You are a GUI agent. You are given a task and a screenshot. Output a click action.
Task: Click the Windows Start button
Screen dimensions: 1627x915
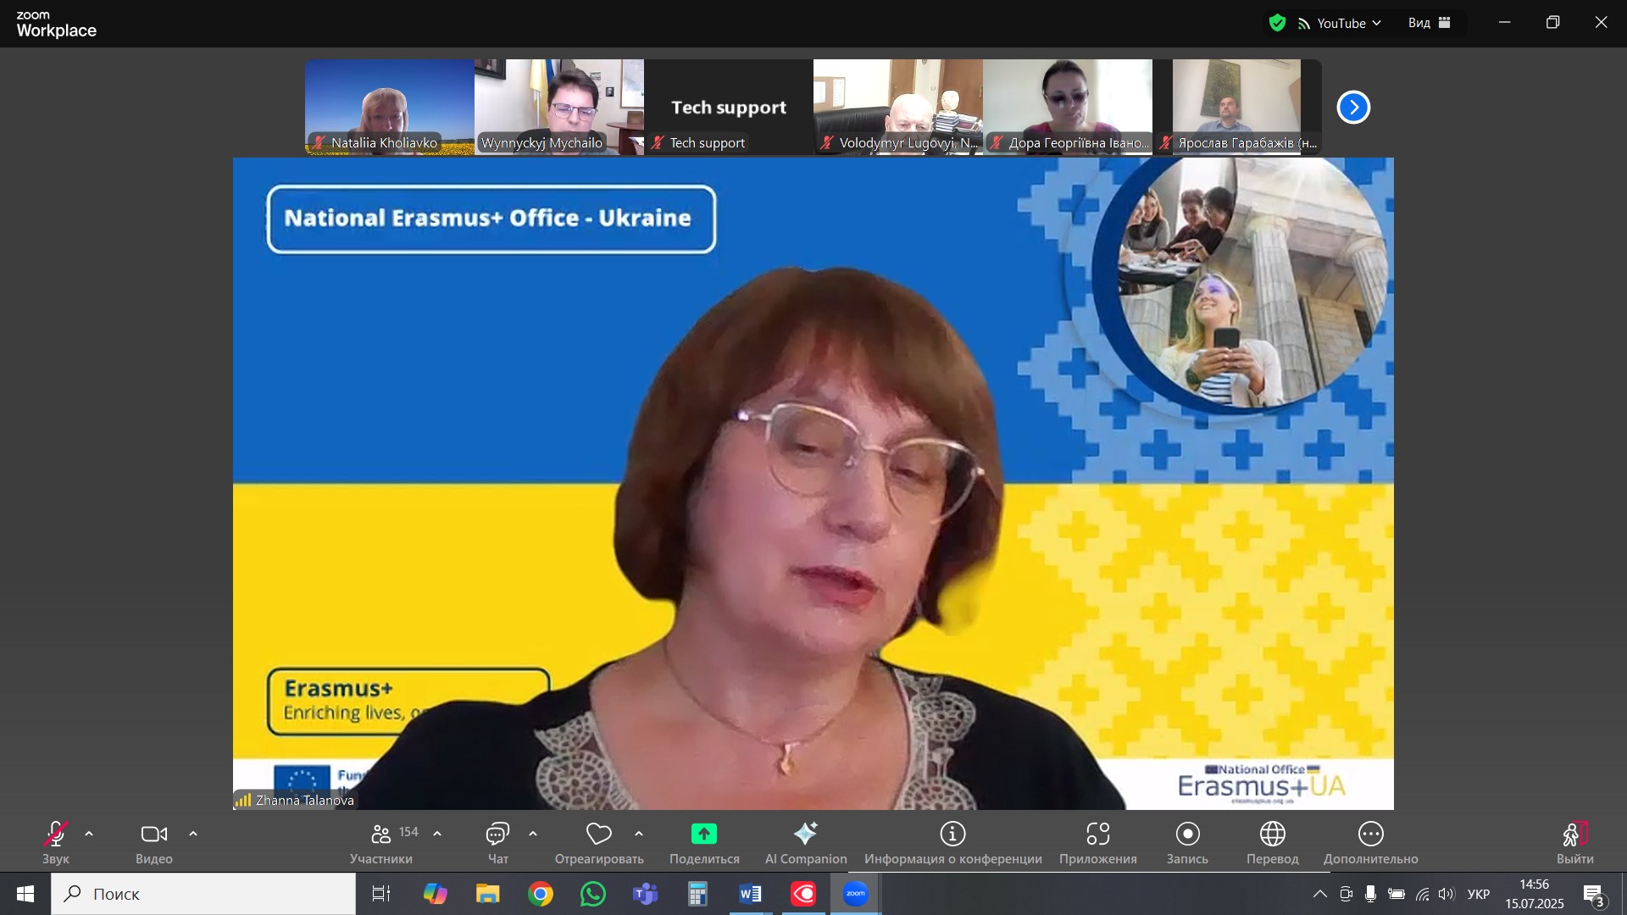tap(25, 894)
